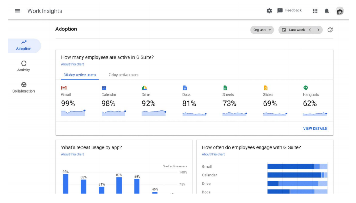The height and width of the screenshot is (203, 356).
Task: Click the Drive icon
Action: pyautogui.click(x=144, y=88)
